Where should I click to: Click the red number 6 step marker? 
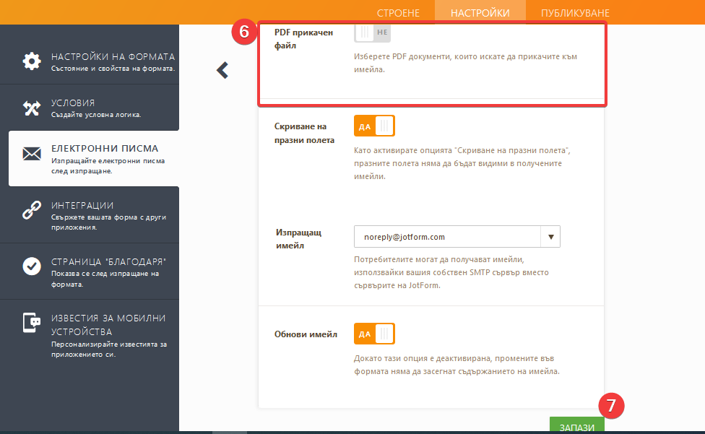(x=245, y=32)
